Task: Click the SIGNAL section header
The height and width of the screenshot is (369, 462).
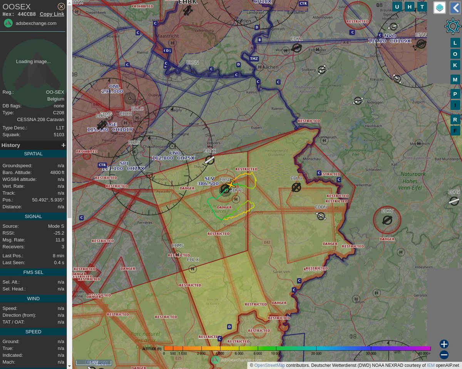Action: point(33,216)
